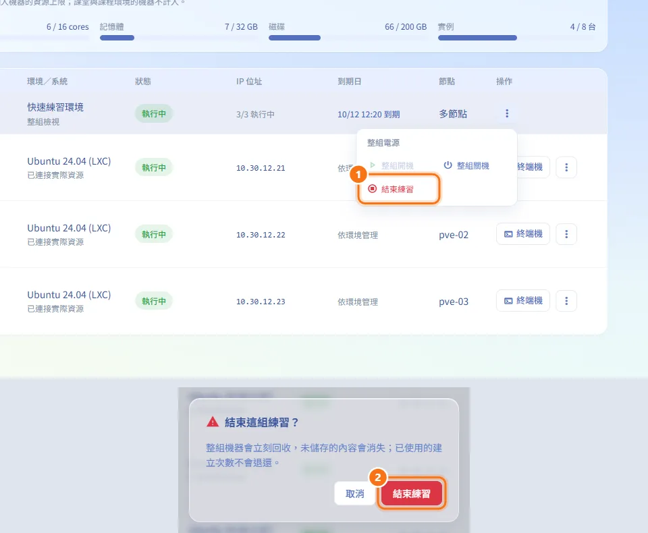648x533 pixels.
Task: Open the 終端機 terminal for pve-02
Action: tap(522, 234)
